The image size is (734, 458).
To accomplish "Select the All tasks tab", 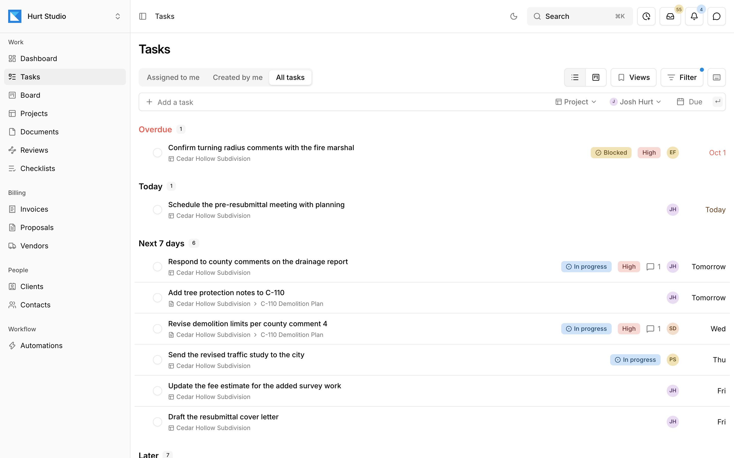I will pos(290,78).
